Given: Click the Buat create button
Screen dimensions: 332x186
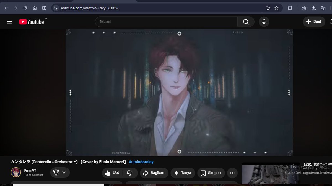Looking at the screenshot, I should pos(314,22).
